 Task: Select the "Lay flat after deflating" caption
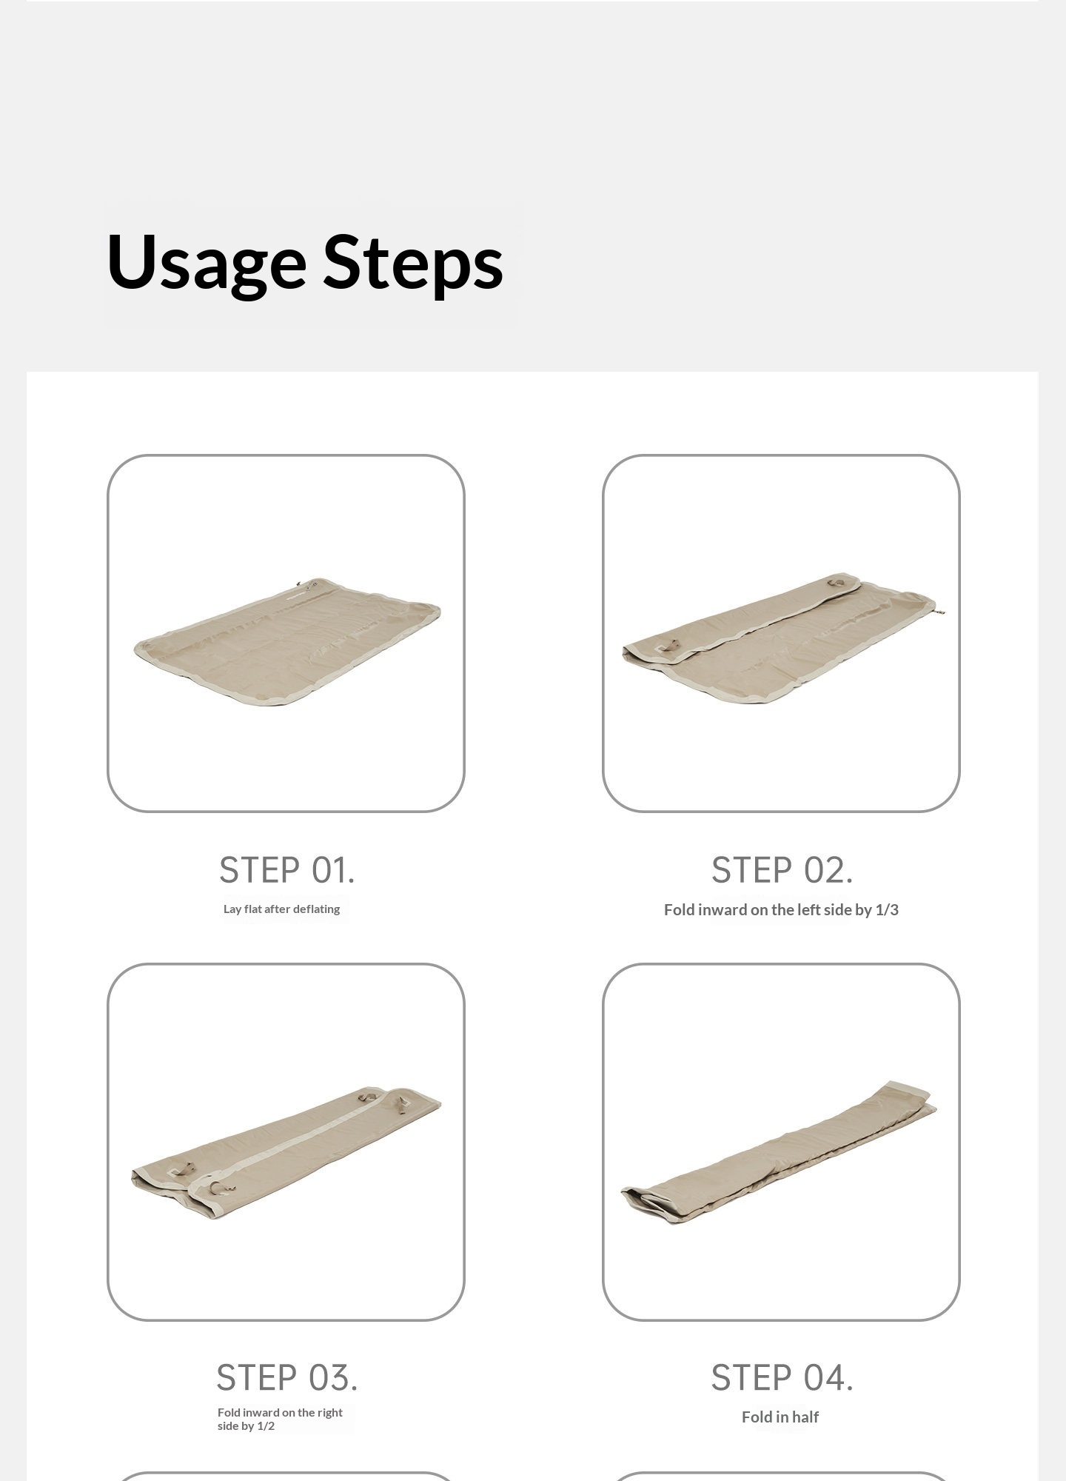click(281, 909)
